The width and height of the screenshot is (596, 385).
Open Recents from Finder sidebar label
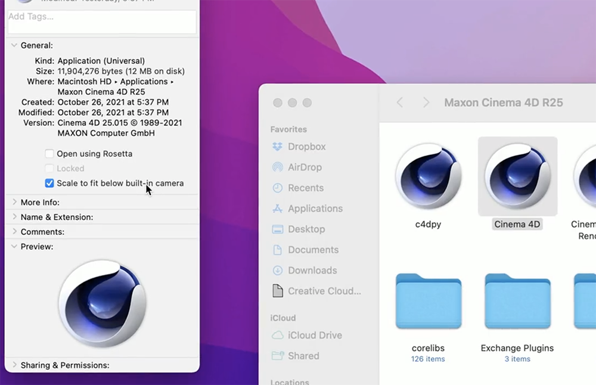pyautogui.click(x=306, y=188)
